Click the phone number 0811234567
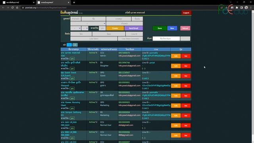The width and height of the screenshot is (254, 143). tap(124, 73)
